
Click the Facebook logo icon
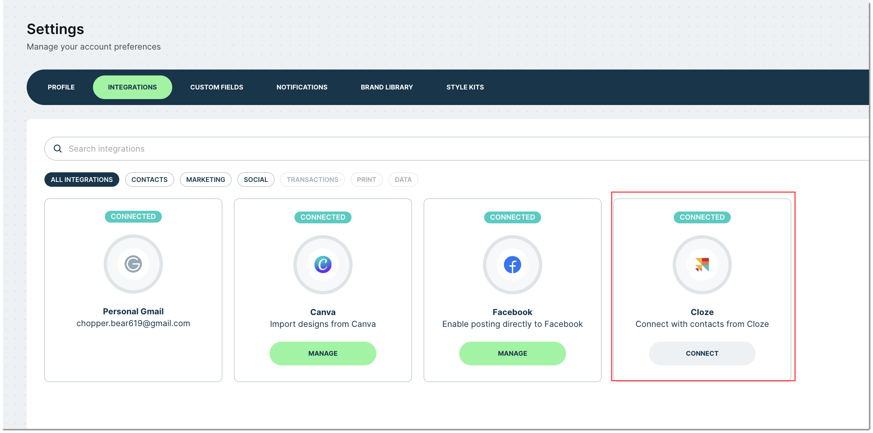click(x=513, y=265)
